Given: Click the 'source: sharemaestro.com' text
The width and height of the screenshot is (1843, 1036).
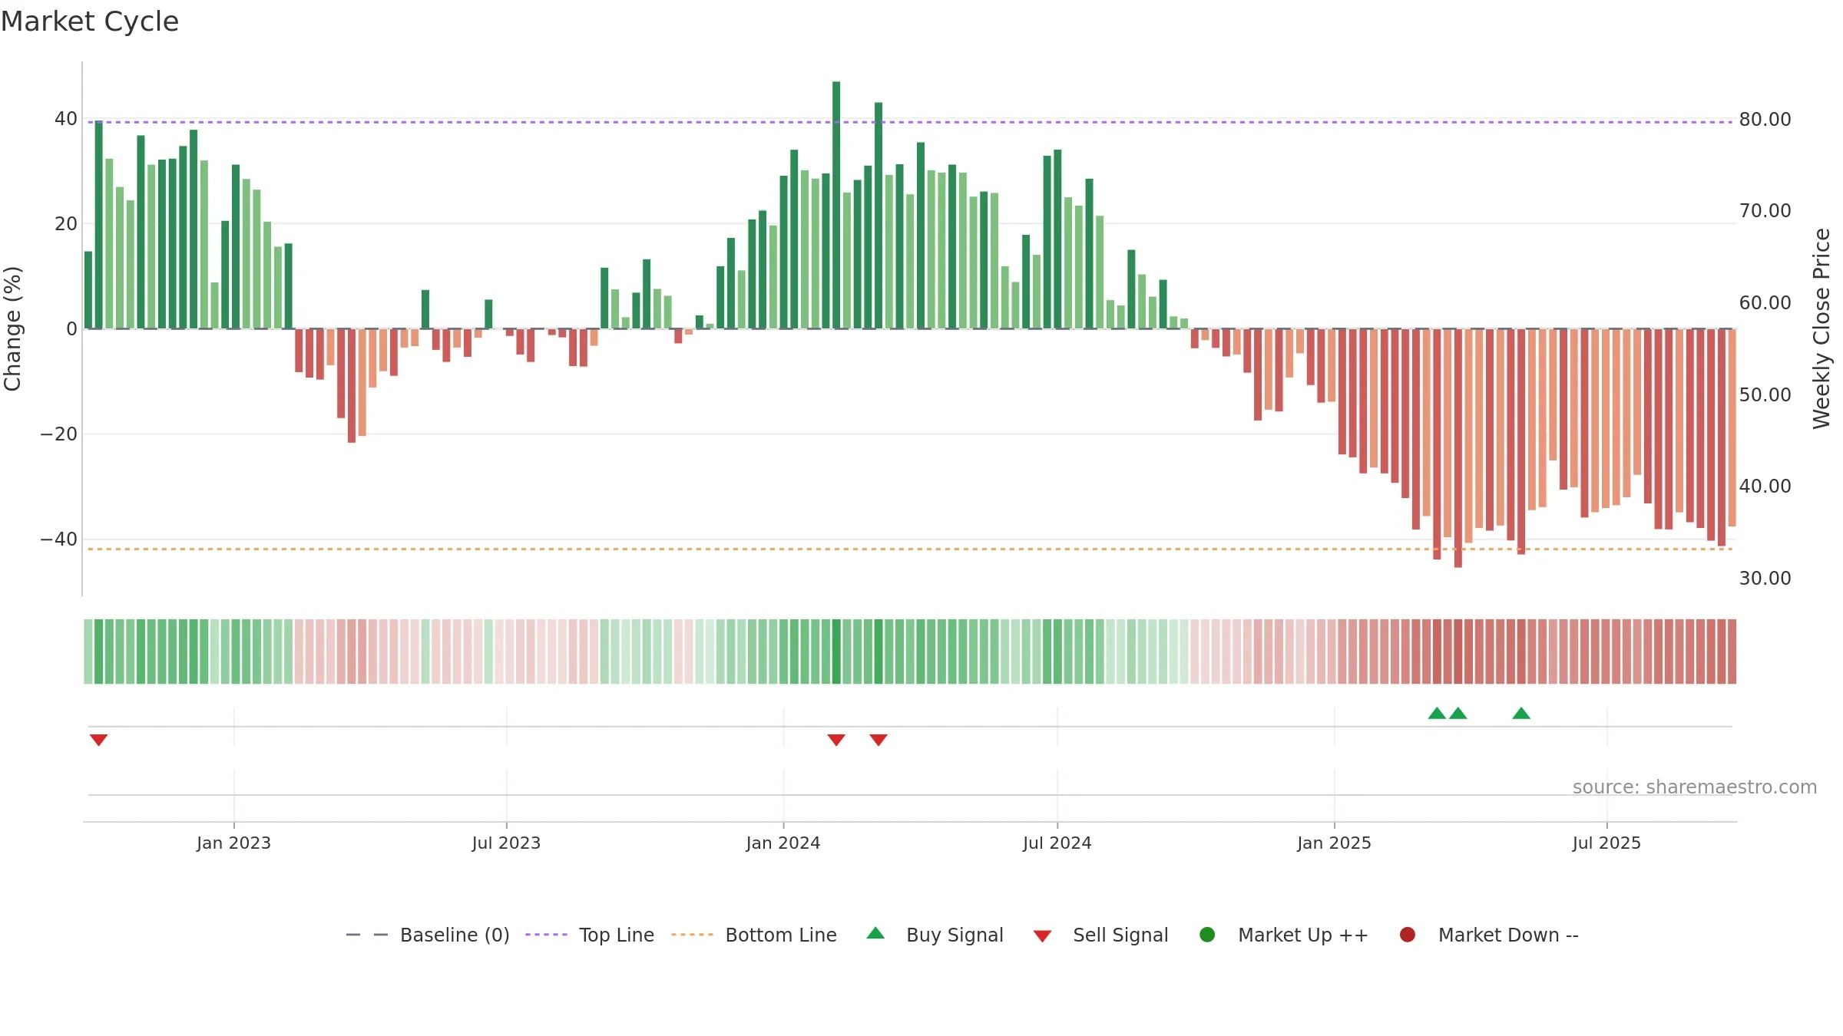Looking at the screenshot, I should (x=1695, y=787).
